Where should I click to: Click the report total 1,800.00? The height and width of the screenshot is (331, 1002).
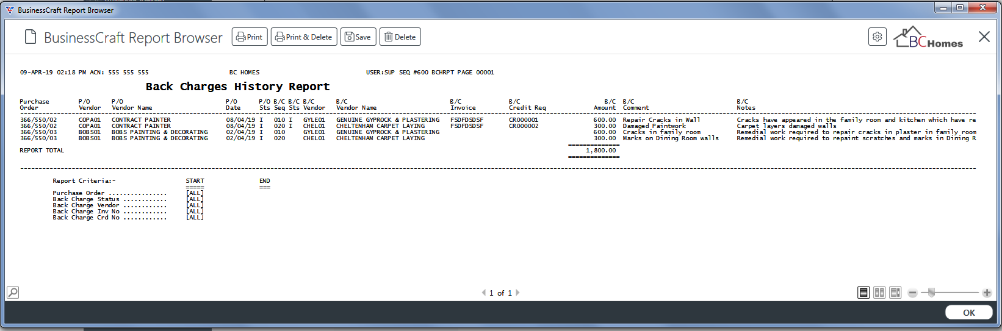[x=600, y=151]
